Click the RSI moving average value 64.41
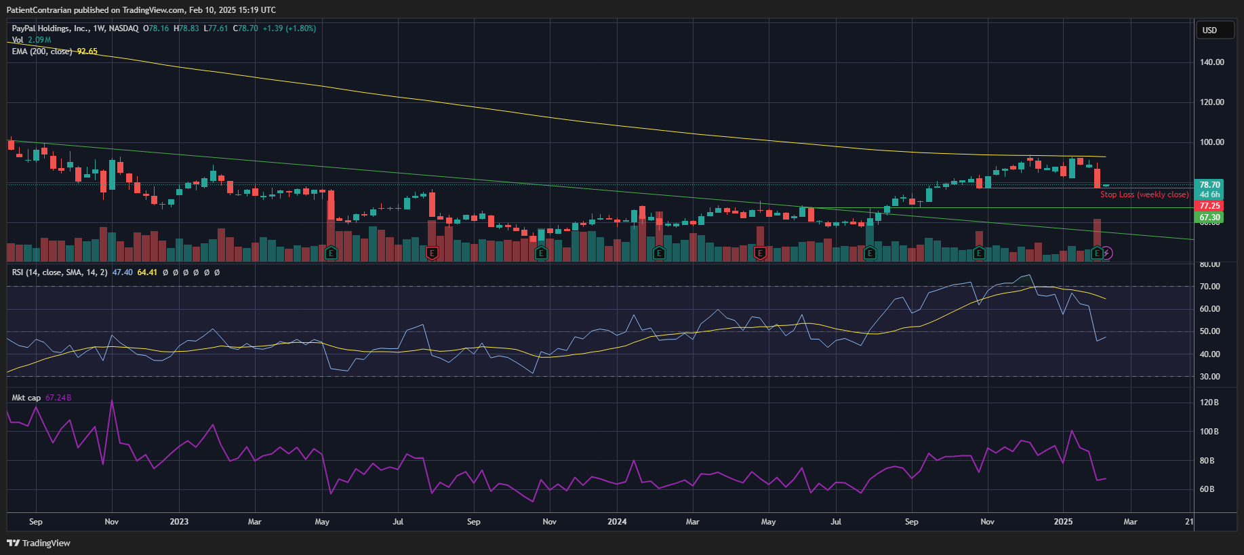The width and height of the screenshot is (1244, 555). [147, 272]
